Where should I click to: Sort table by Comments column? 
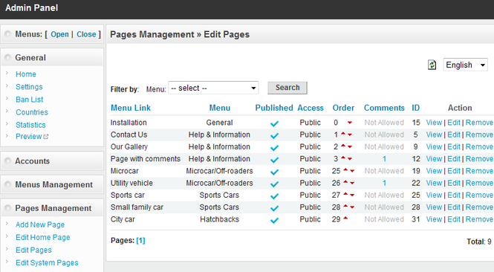(384, 108)
